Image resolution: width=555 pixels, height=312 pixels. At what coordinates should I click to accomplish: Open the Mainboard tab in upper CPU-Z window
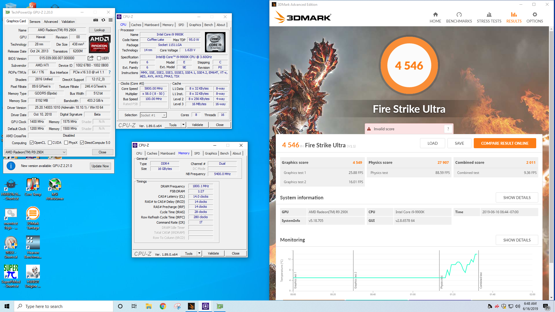coord(152,25)
